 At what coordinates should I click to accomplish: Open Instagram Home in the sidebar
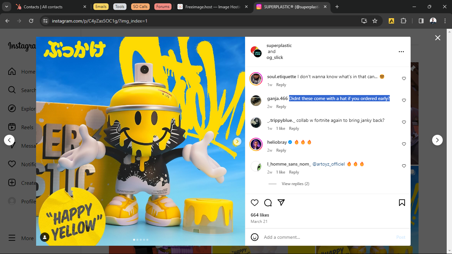(22, 72)
